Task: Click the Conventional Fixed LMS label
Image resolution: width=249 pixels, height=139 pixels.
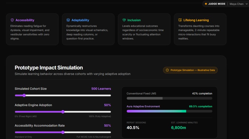Action: (141, 93)
